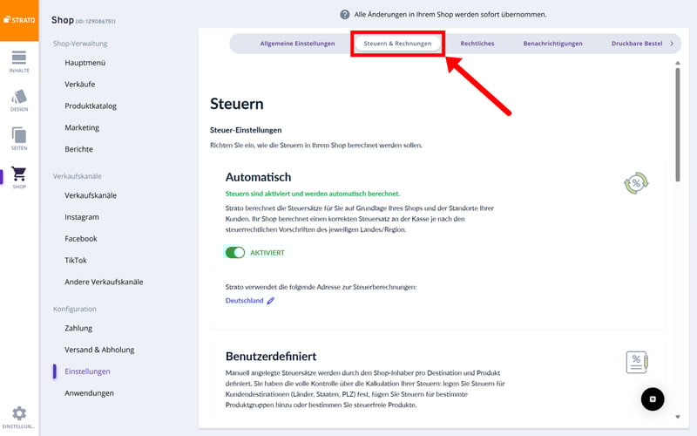The height and width of the screenshot is (436, 697).
Task: Click the Konfiguration section label
Action: pos(75,309)
